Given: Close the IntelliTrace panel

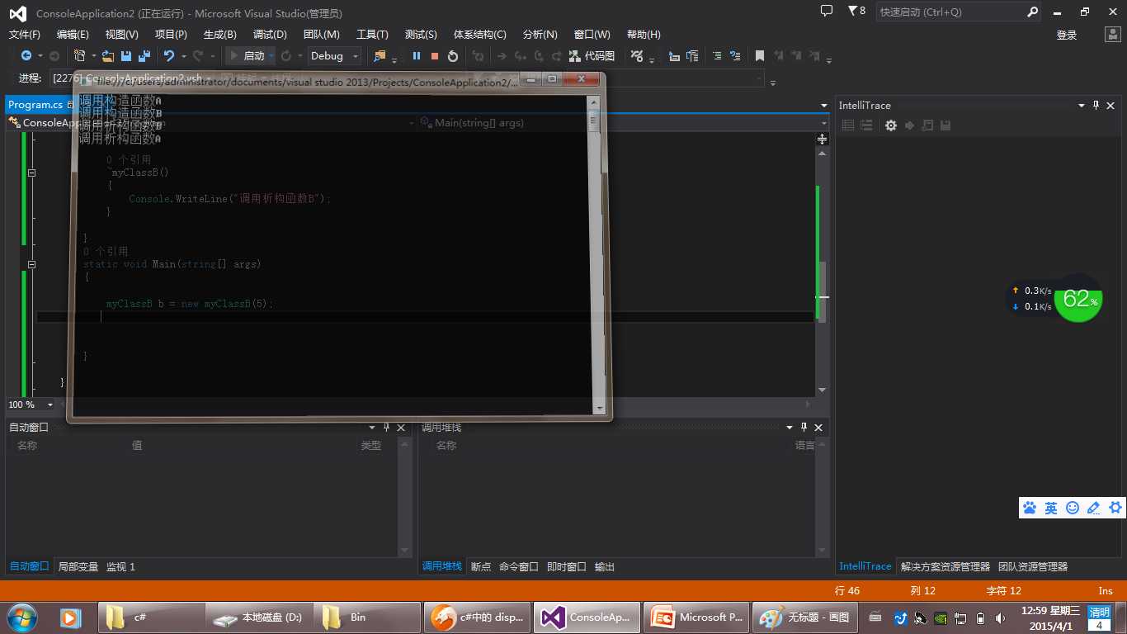Looking at the screenshot, I should tap(1111, 105).
